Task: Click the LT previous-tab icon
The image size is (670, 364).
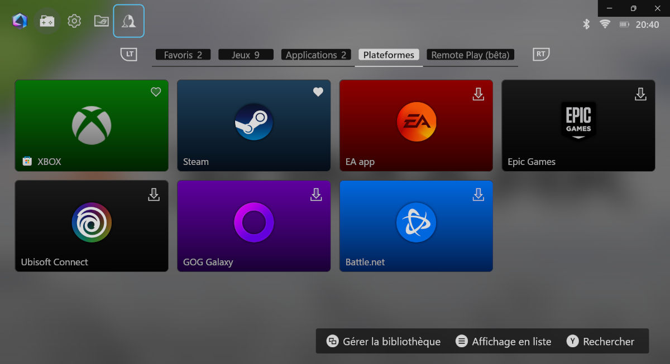Action: point(129,54)
